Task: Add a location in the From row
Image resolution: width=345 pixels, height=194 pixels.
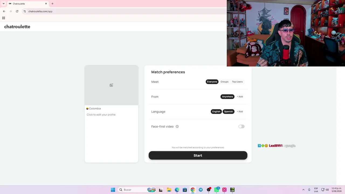Action: [x=240, y=96]
